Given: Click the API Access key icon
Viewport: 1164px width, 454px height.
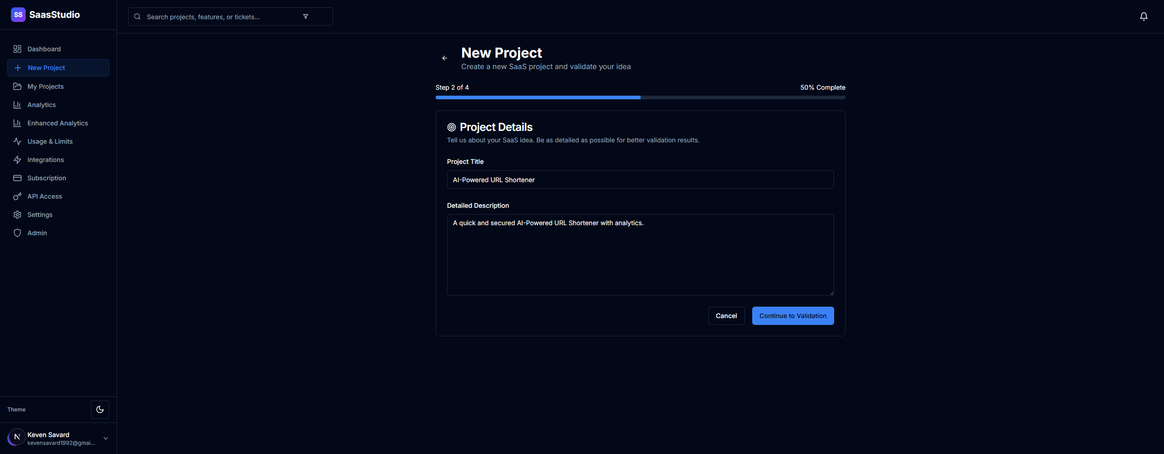Looking at the screenshot, I should pyautogui.click(x=17, y=196).
